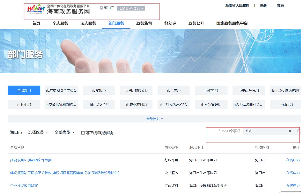Open the 企业投资项目备案 item link
Screen dimensions: 301x193
point(24,186)
